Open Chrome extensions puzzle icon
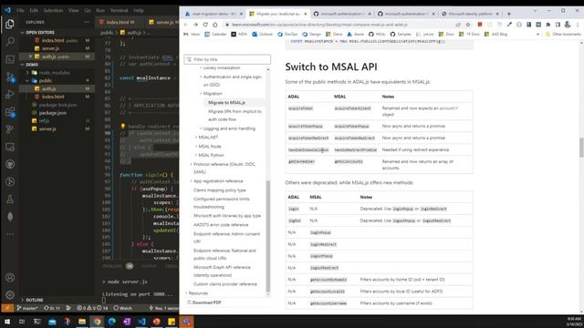The height and width of the screenshot is (328, 584). pyautogui.click(x=547, y=25)
